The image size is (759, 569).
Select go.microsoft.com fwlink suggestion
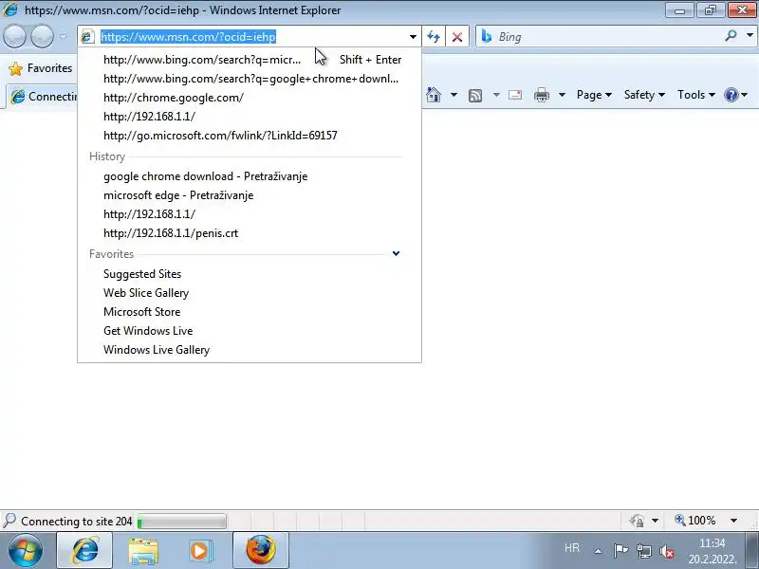(250, 135)
